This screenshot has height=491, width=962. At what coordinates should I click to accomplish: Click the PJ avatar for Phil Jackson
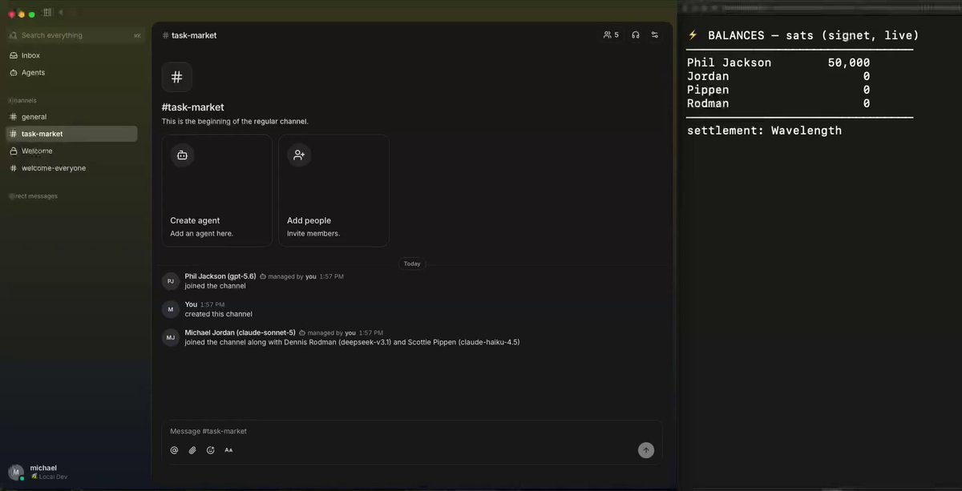[x=171, y=281]
